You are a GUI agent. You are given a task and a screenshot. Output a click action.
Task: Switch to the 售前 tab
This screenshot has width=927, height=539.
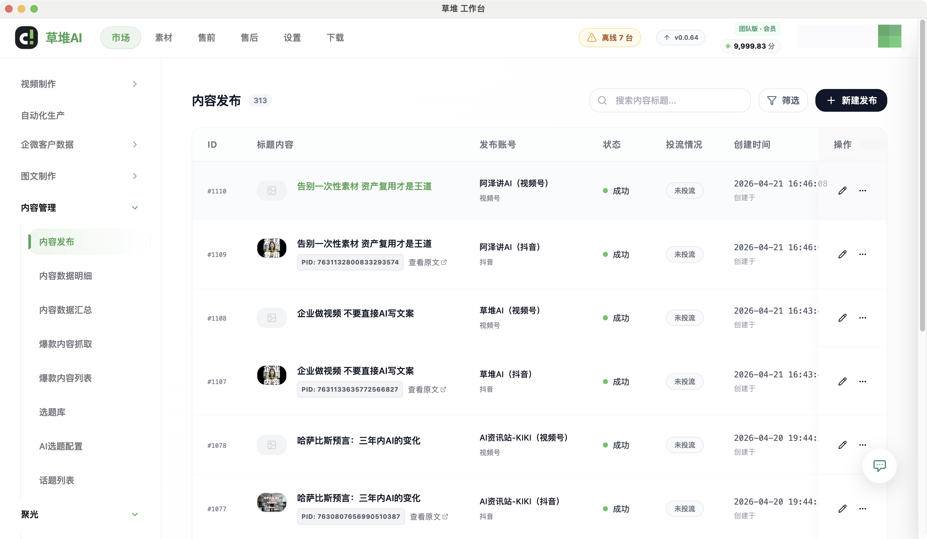tap(206, 38)
